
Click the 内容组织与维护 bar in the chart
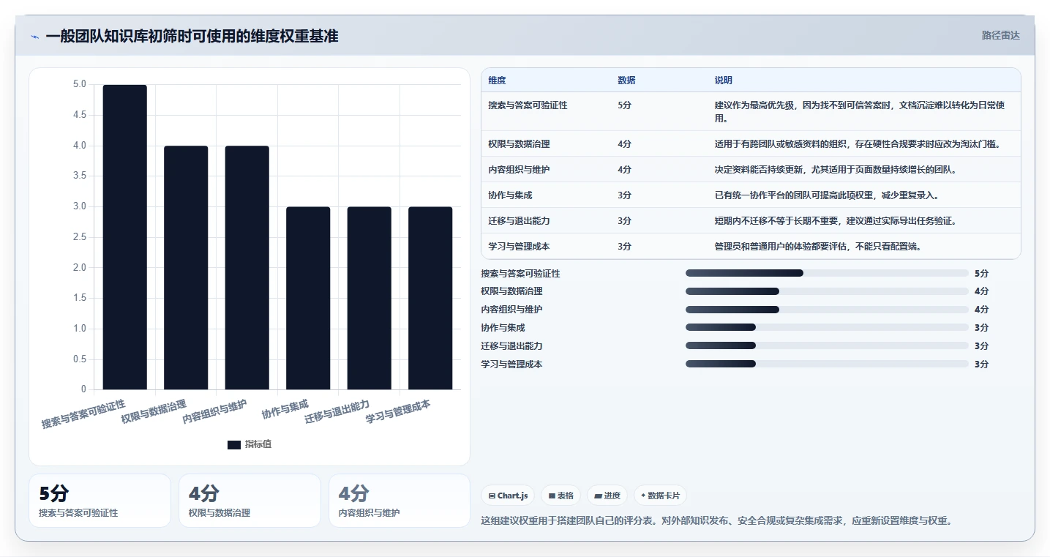[x=247, y=268]
